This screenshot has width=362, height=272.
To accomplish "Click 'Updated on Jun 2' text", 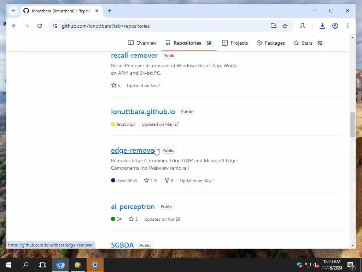I will point(144,86).
